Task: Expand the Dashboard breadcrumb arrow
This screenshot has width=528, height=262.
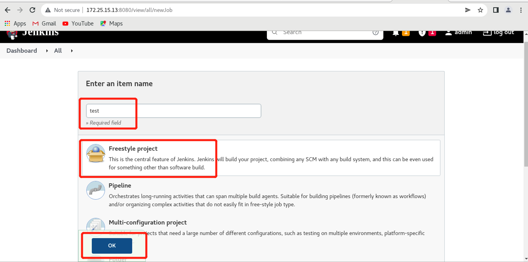Action: [47, 51]
